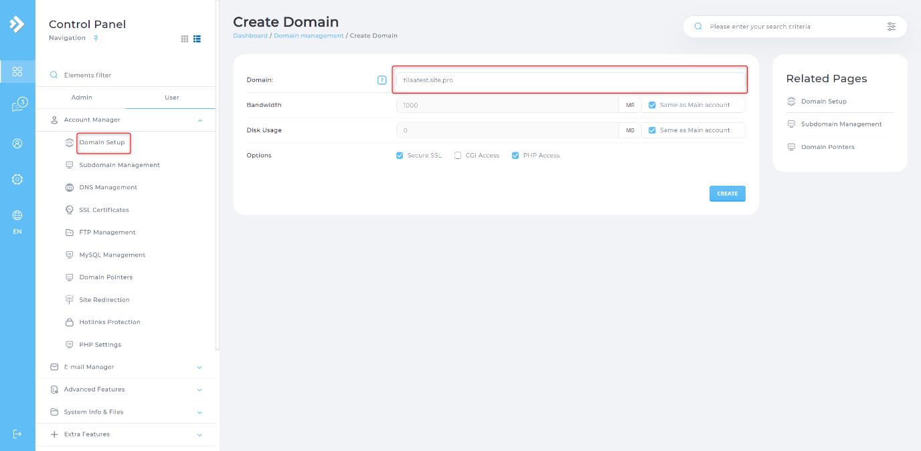Enable the CGI Access checkbox

point(458,155)
